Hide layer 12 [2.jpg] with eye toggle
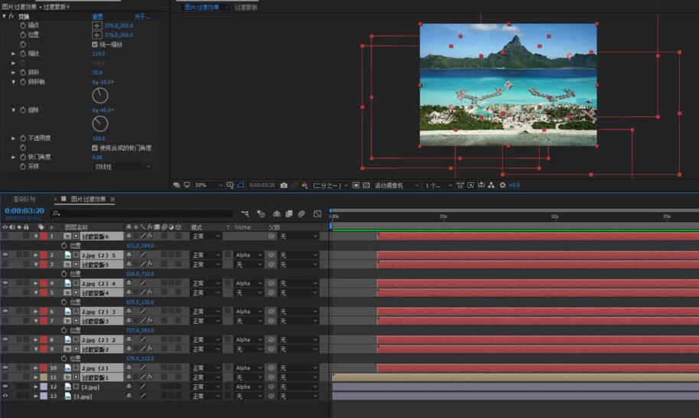This screenshot has height=418, width=699. click(5, 387)
